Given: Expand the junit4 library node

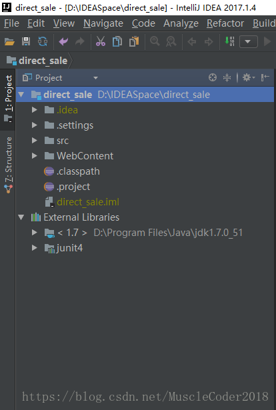Looking at the screenshot, I should point(34,248).
